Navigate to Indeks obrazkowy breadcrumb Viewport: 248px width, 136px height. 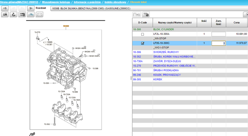(115, 2)
